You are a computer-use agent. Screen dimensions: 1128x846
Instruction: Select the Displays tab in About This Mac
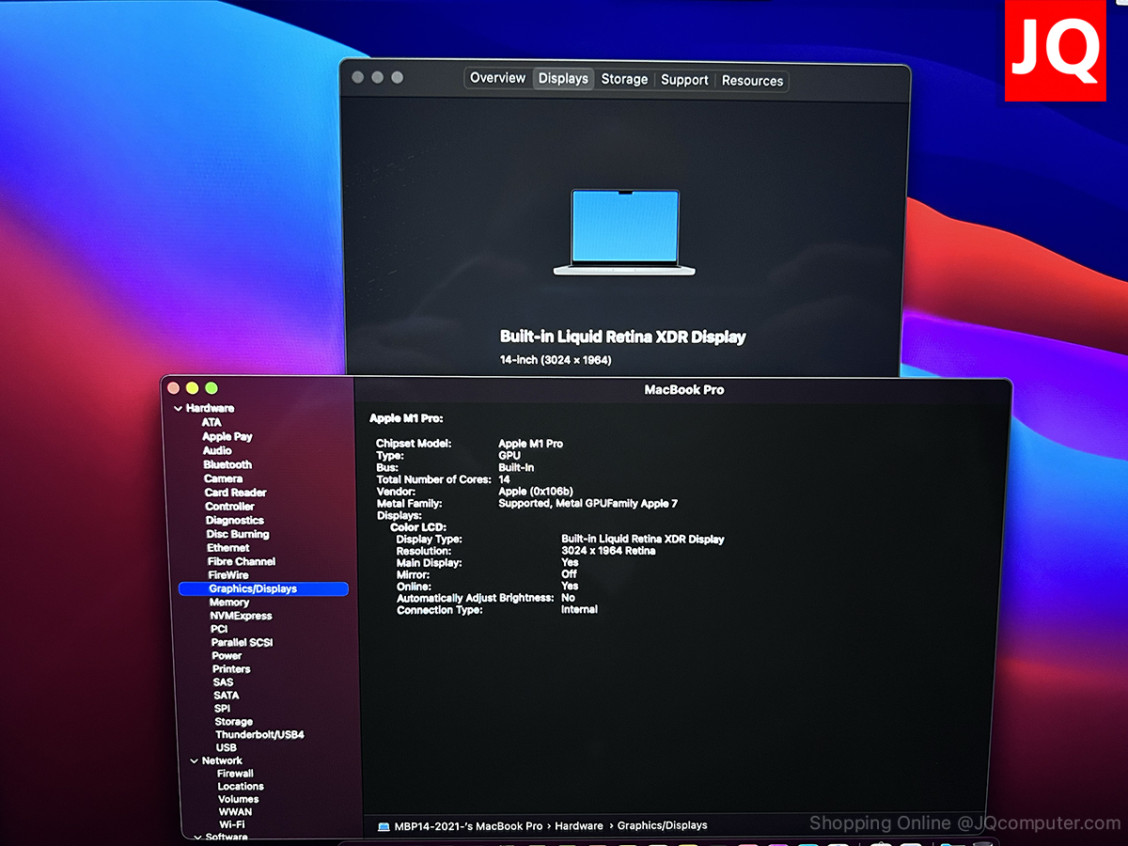coord(563,79)
